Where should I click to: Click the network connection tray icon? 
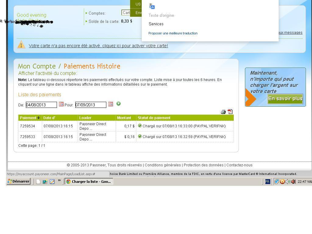tap(277, 182)
